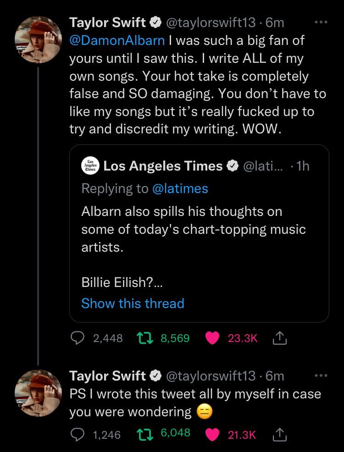Open the @taylorswift13 handle in first tweet

pyautogui.click(x=209, y=22)
